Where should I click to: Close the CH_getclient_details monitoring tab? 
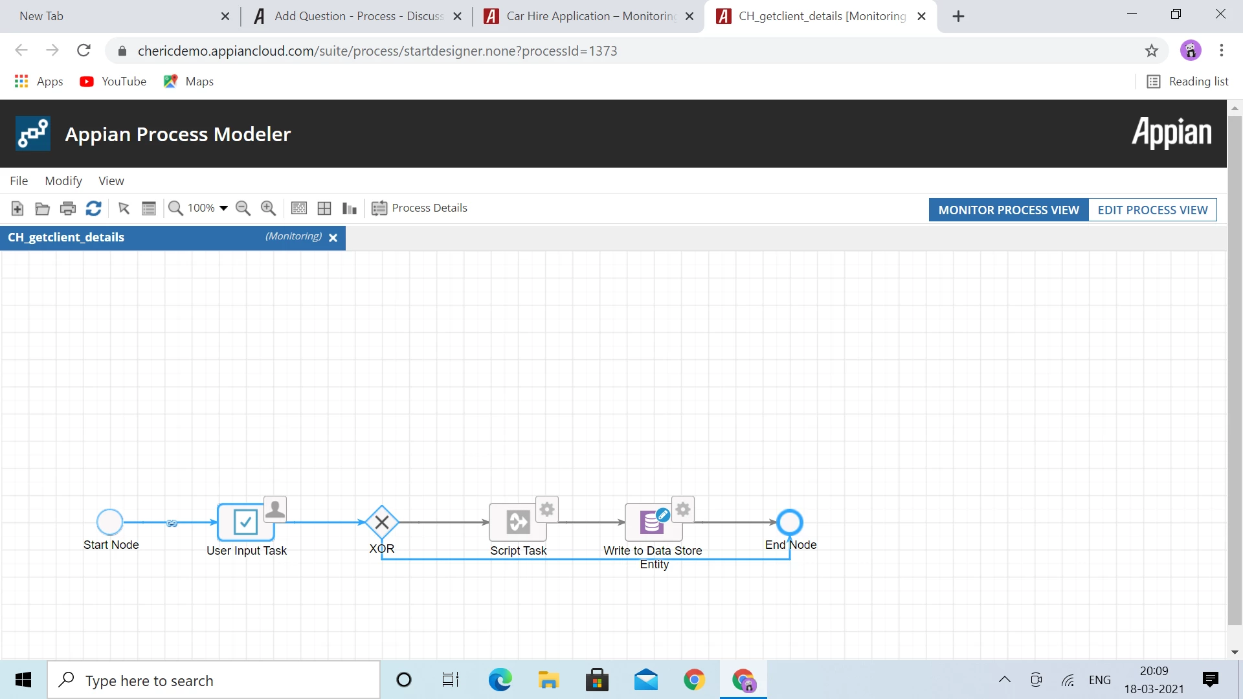[x=333, y=238]
